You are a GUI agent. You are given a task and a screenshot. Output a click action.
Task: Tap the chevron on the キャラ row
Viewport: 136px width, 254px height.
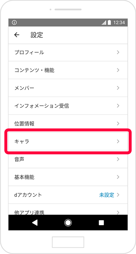coord(118,142)
